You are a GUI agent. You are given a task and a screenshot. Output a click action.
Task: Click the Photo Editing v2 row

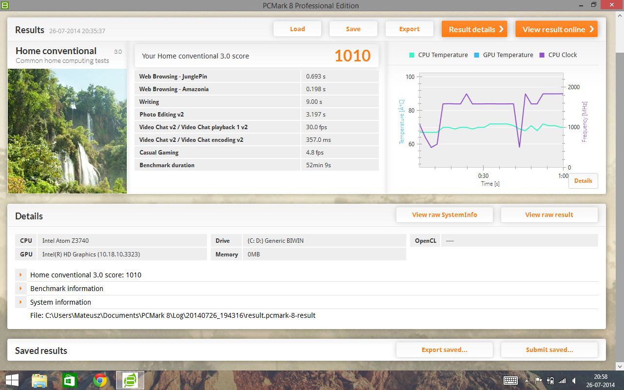coord(257,114)
